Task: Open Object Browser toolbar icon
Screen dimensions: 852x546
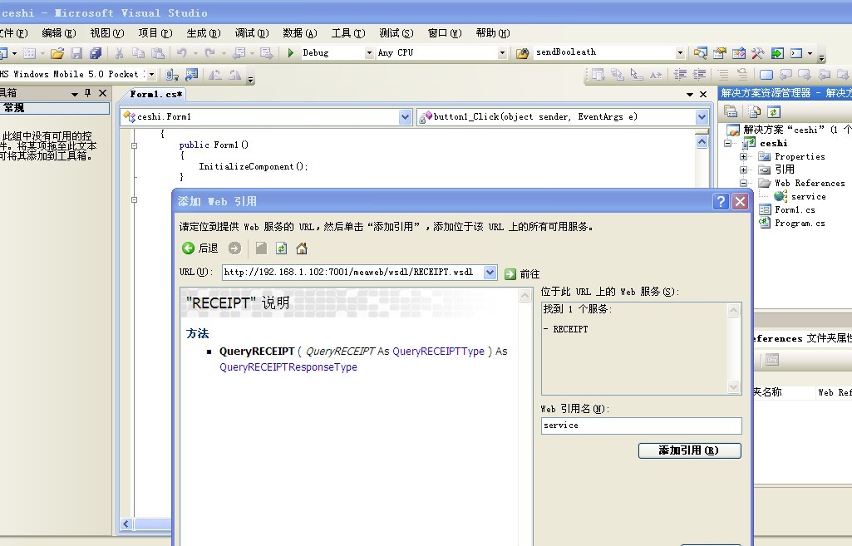Action: (x=738, y=52)
